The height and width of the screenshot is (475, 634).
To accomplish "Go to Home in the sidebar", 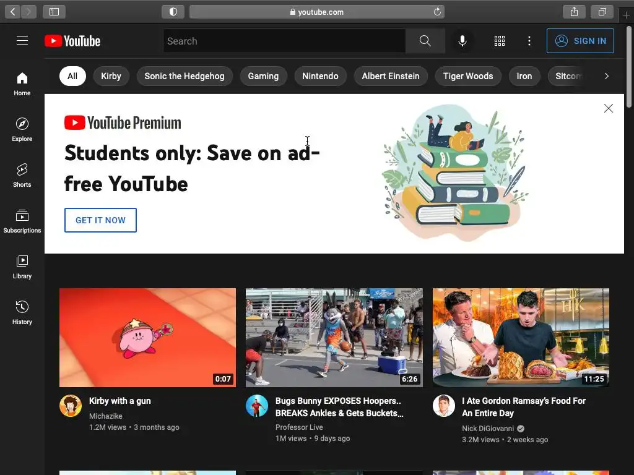I will [22, 84].
